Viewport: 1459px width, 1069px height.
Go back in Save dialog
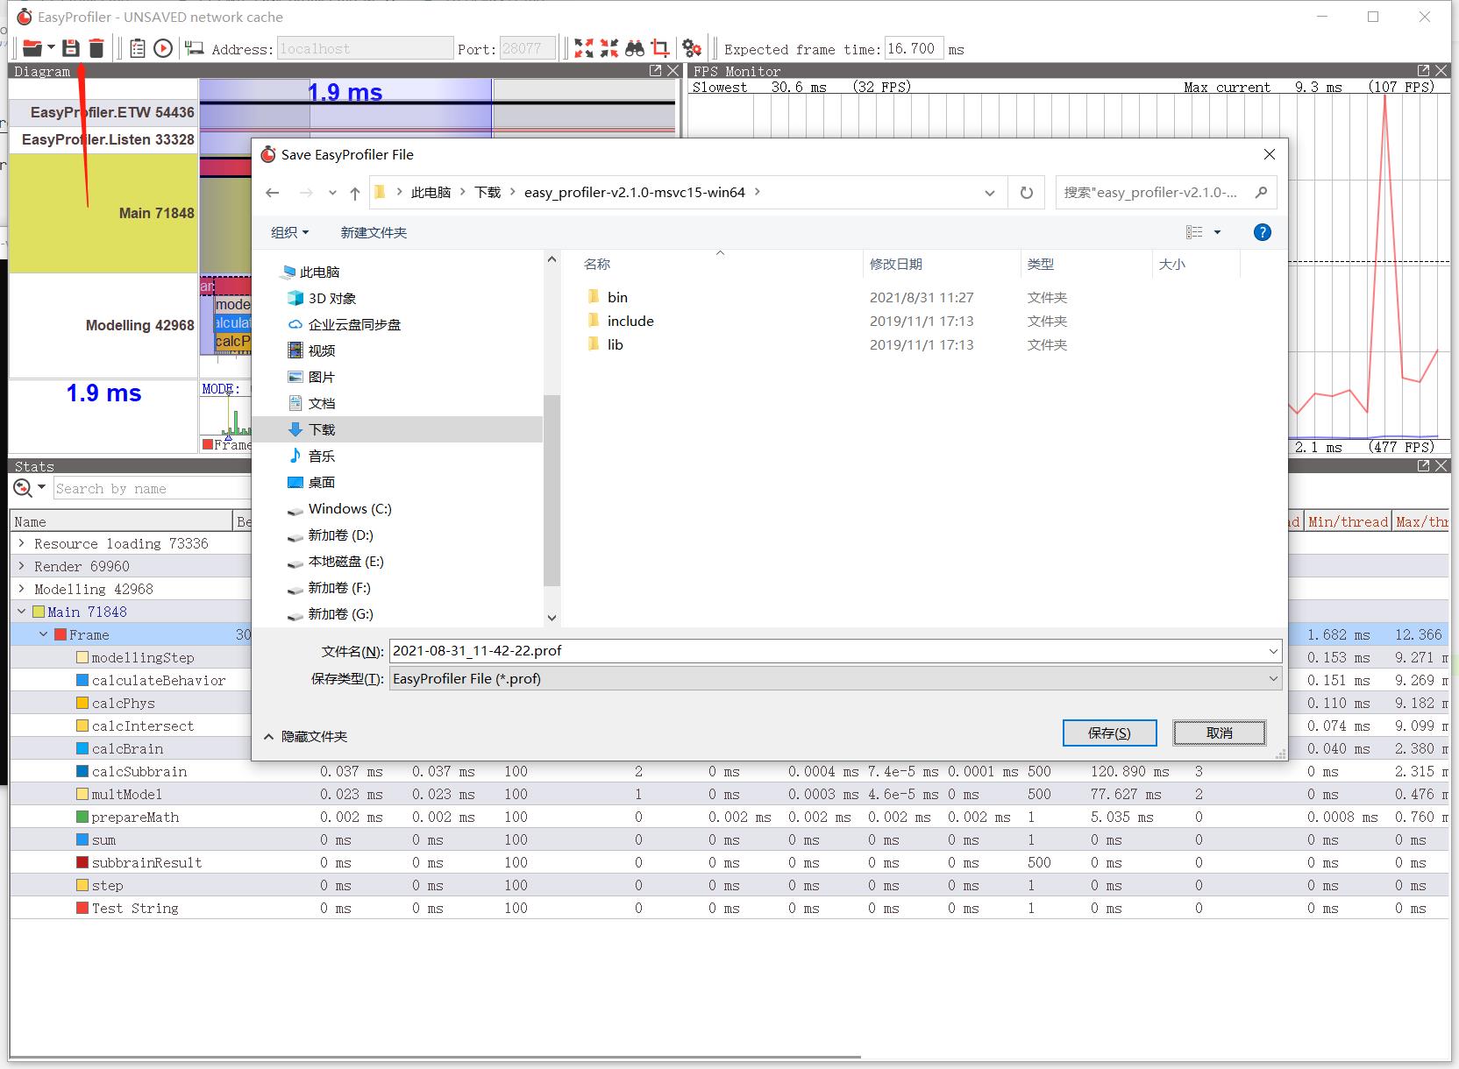[x=273, y=193]
